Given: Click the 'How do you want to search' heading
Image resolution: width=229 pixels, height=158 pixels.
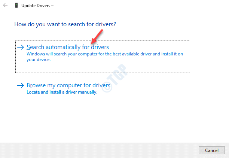Looking at the screenshot, I should coord(65,24).
